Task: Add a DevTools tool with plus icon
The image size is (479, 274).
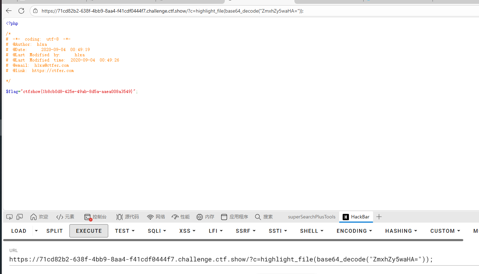Action: tap(379, 217)
